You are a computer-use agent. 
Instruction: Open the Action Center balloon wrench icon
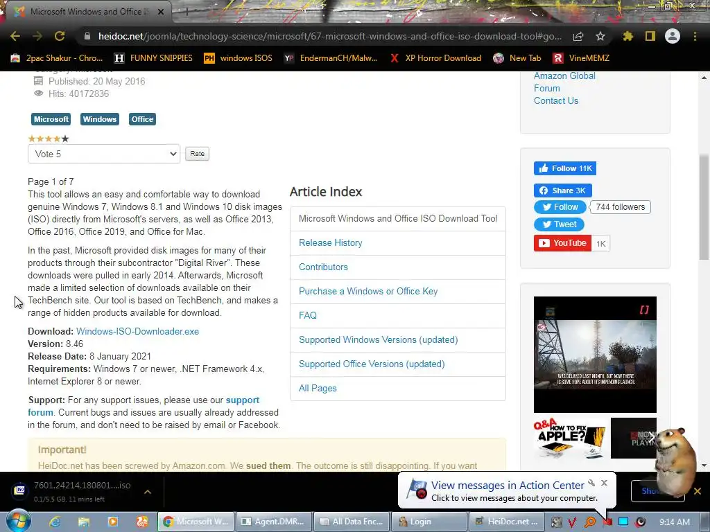pyautogui.click(x=591, y=483)
